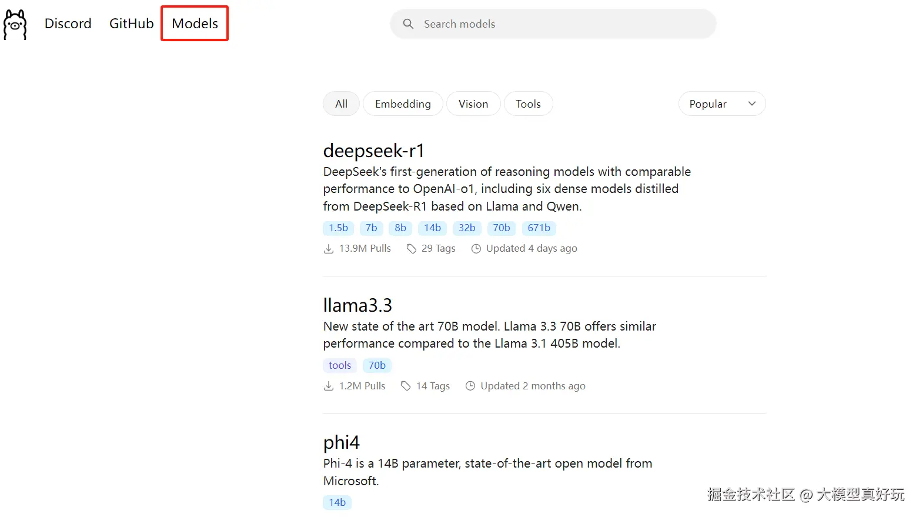919x517 pixels.
Task: Open the llama3.3 model page
Action: tap(357, 305)
